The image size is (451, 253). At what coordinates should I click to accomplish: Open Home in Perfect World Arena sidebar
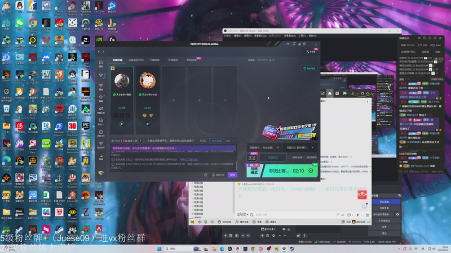101,64
